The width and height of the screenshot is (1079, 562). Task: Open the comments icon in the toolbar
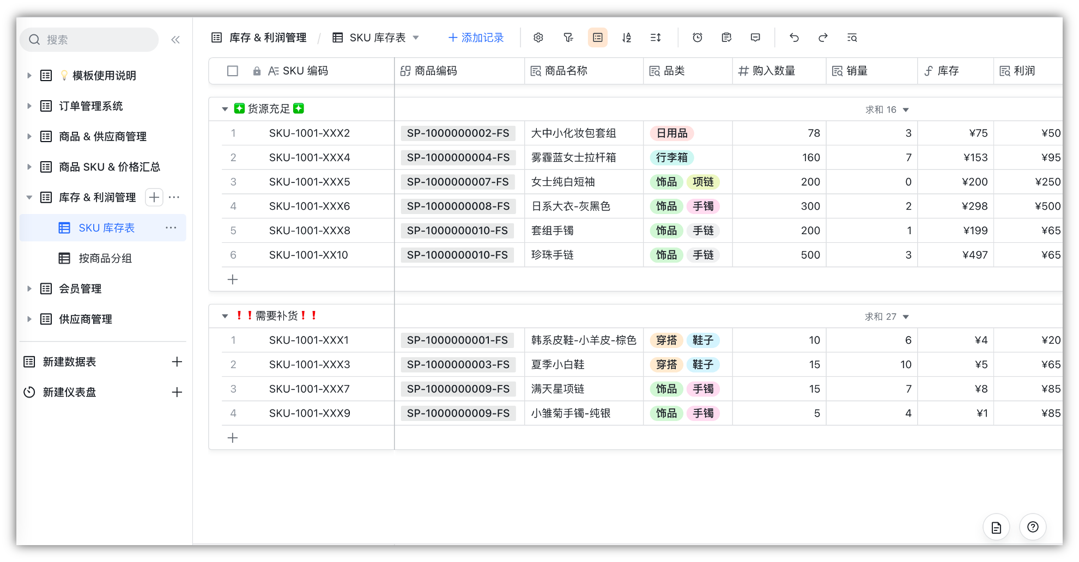755,38
